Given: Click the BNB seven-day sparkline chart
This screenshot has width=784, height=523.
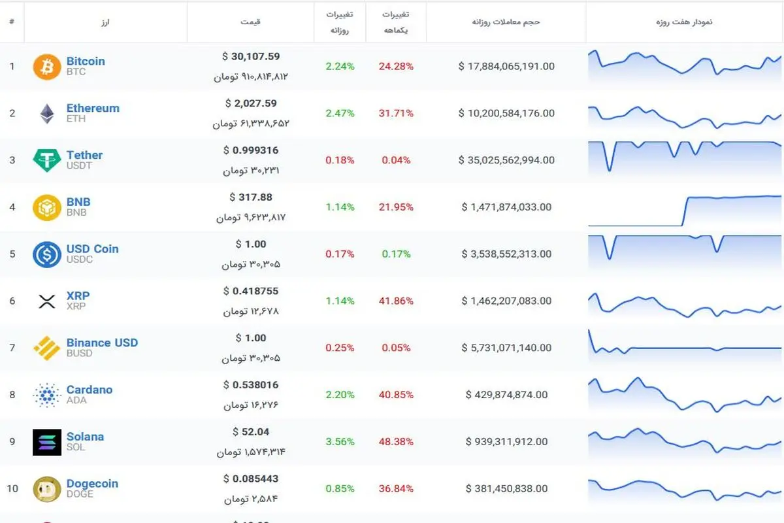Looking at the screenshot, I should (685, 209).
